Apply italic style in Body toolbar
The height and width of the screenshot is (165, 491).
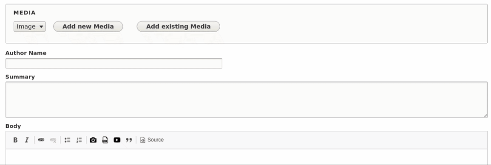coord(27,140)
